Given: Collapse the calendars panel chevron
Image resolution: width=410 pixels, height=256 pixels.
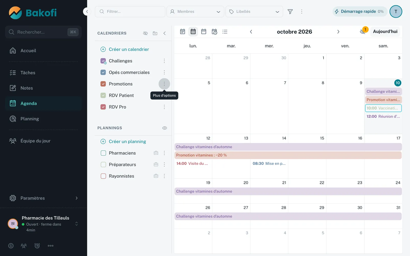Looking at the screenshot, I should [x=165, y=33].
